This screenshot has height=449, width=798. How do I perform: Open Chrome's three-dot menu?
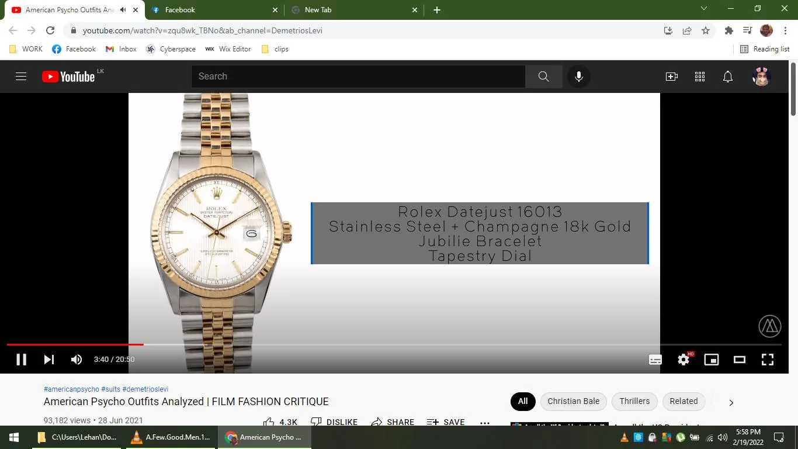(x=786, y=30)
